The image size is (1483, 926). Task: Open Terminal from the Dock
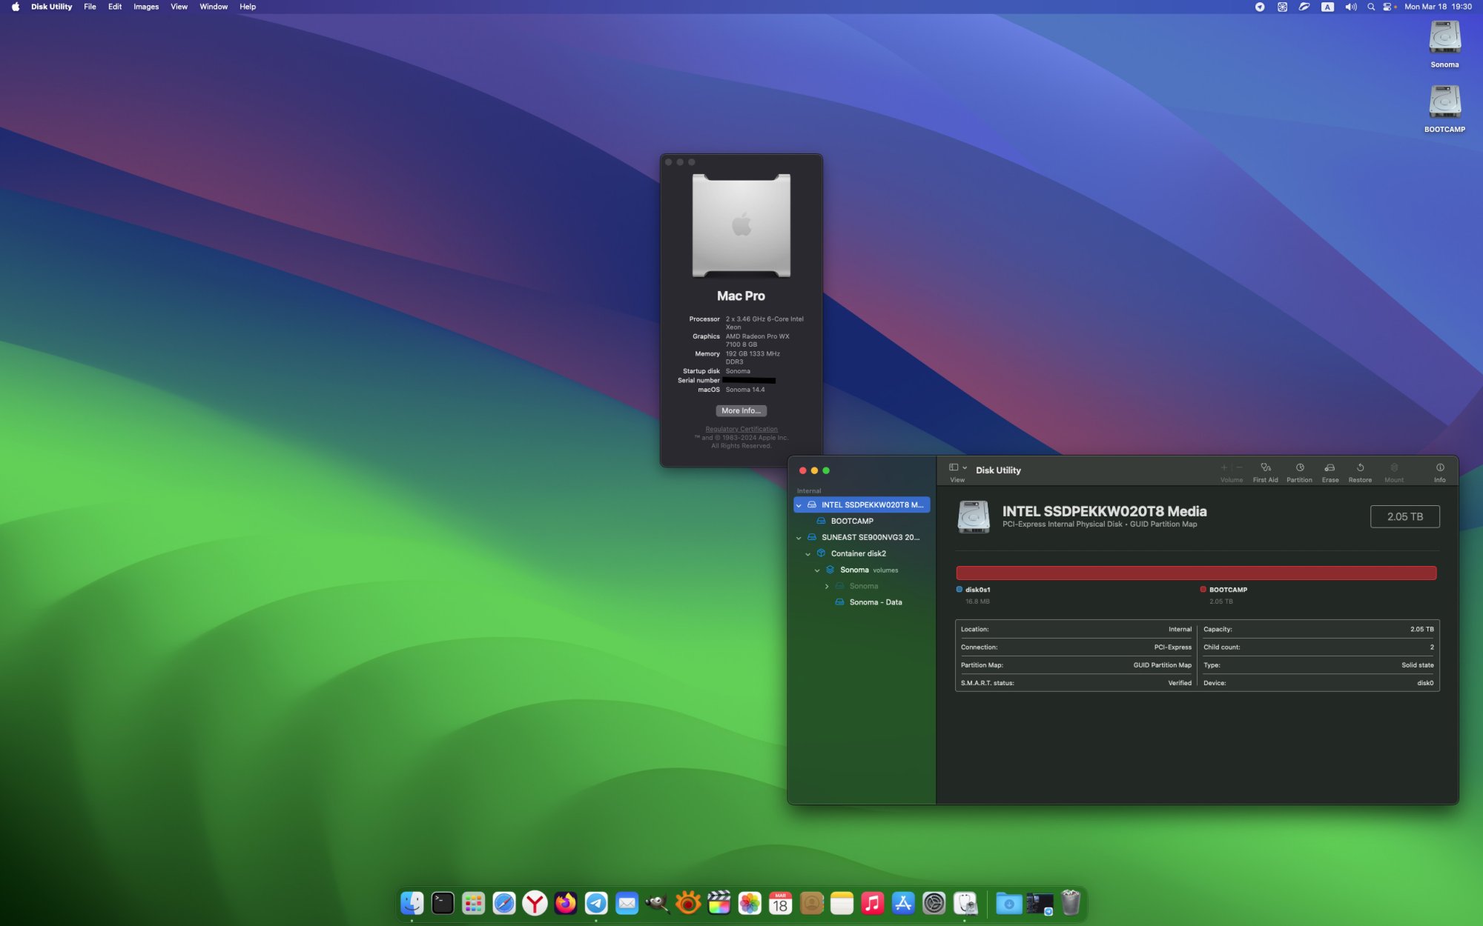pos(443,903)
